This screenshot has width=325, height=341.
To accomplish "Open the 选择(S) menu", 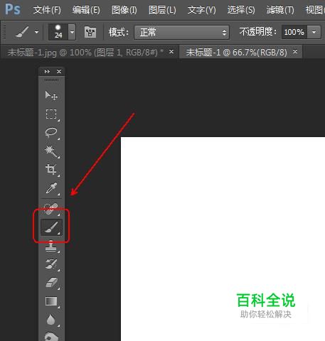I will tap(241, 10).
